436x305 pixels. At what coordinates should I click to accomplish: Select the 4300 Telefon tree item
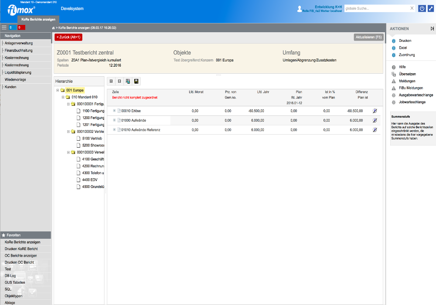click(x=93, y=173)
